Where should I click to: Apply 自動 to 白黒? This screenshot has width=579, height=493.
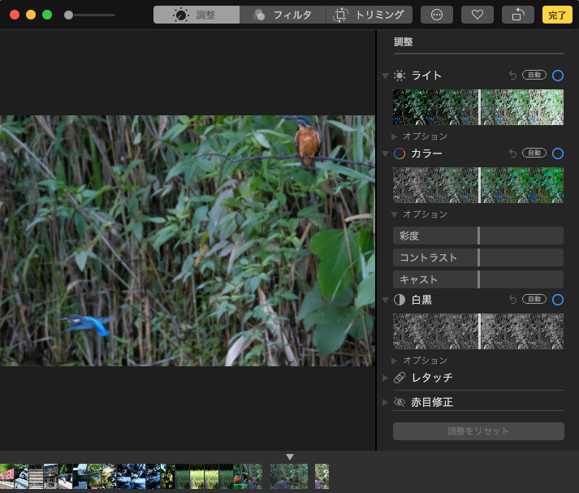534,299
